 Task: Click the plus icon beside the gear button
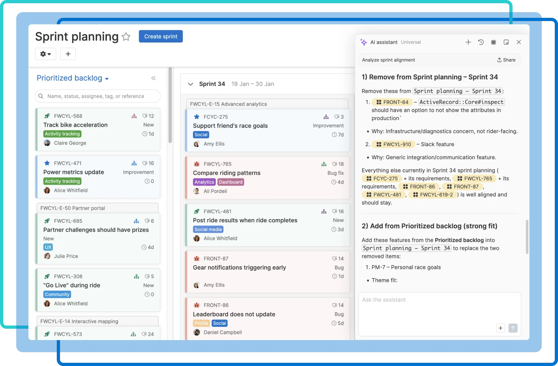coord(68,53)
